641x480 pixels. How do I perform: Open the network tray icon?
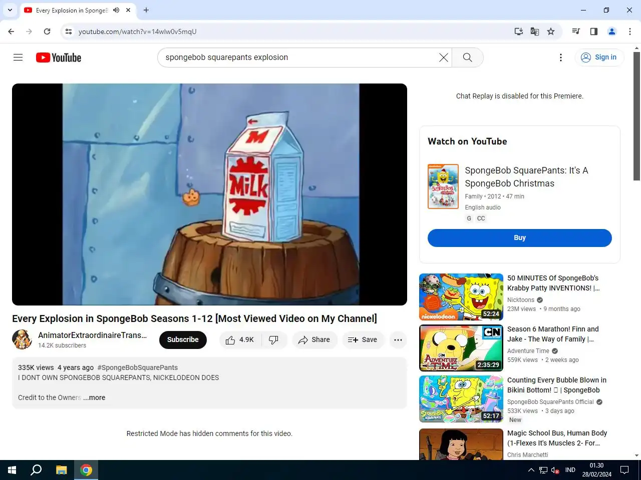click(x=543, y=470)
